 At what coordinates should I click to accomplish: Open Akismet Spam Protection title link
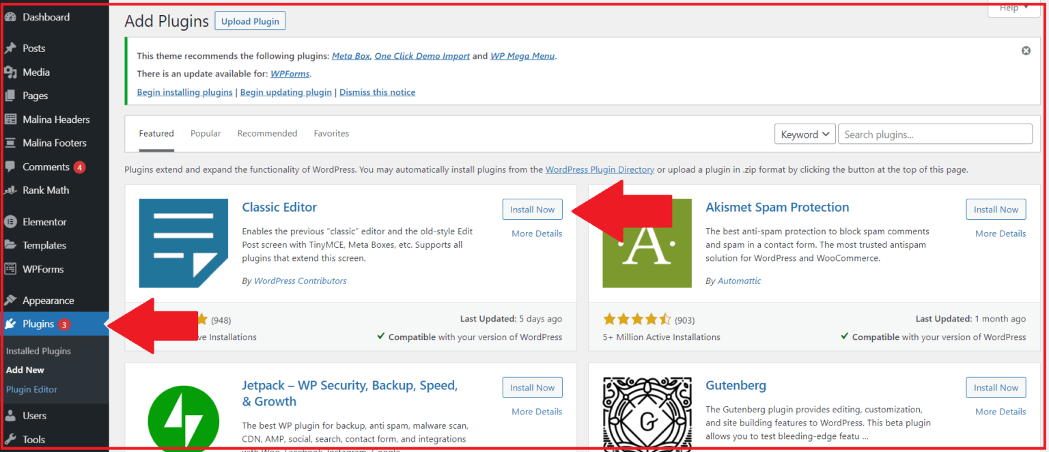(777, 208)
